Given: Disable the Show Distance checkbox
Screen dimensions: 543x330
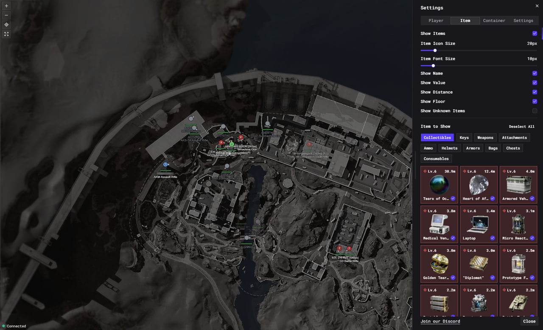Looking at the screenshot, I should tap(535, 92).
